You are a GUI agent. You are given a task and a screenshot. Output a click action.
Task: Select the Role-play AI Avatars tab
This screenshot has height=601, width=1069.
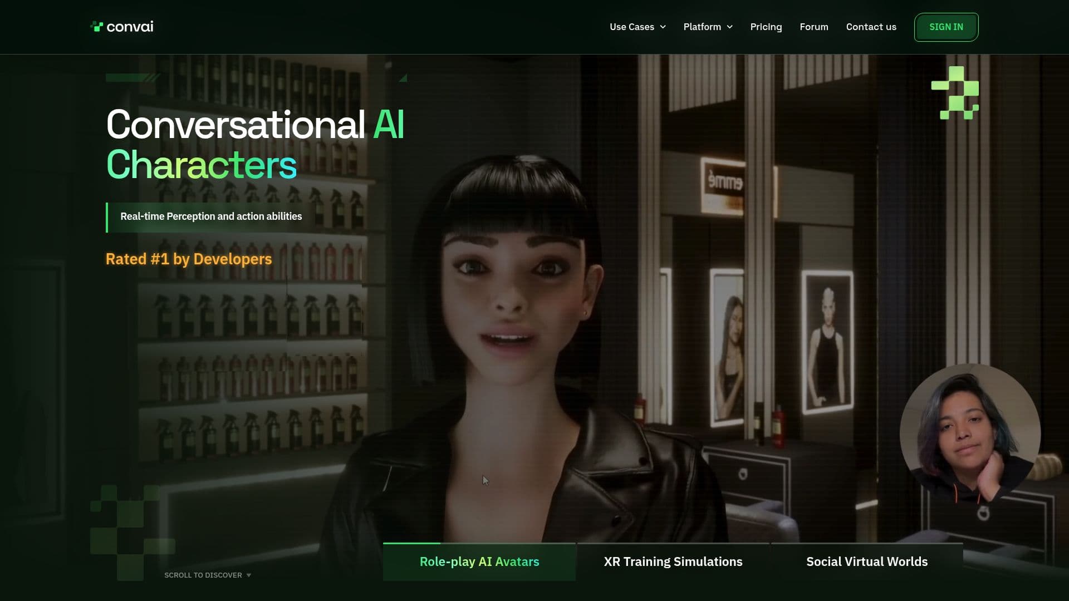point(479,561)
